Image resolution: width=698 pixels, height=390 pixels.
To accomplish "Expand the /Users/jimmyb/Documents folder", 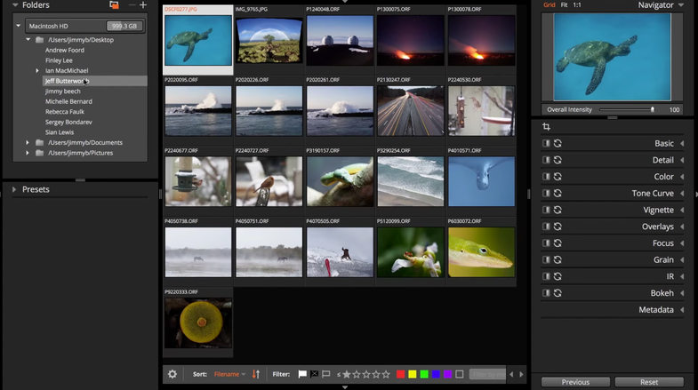I will pyautogui.click(x=28, y=143).
